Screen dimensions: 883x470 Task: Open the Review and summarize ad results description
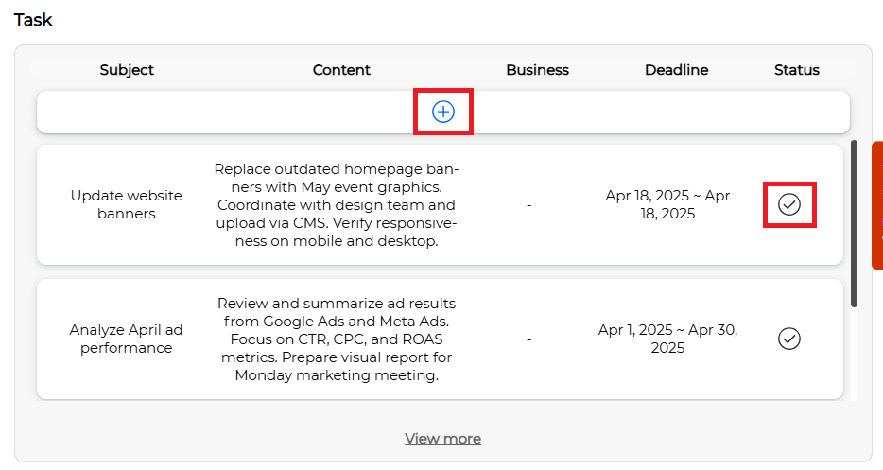[337, 339]
